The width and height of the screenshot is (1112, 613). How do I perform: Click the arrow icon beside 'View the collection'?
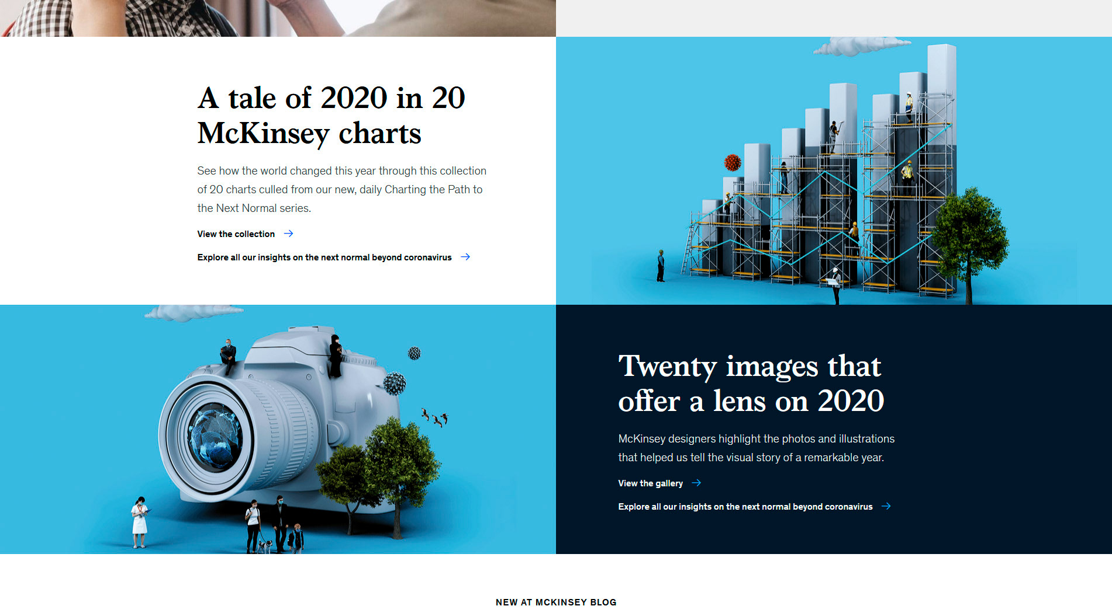point(288,234)
